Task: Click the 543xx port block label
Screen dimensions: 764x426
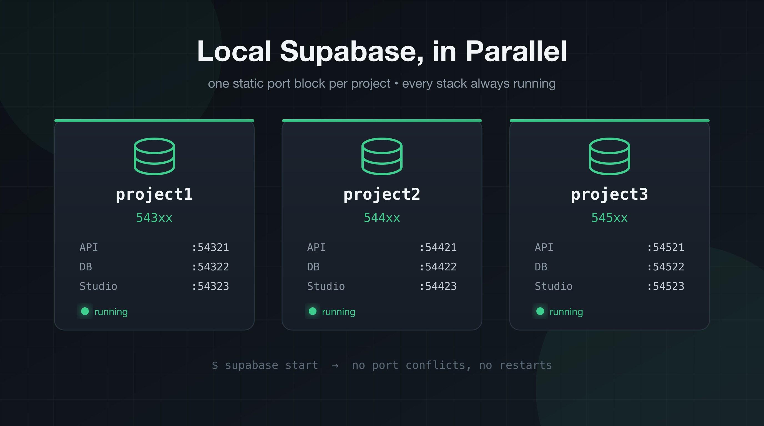Action: click(x=154, y=218)
